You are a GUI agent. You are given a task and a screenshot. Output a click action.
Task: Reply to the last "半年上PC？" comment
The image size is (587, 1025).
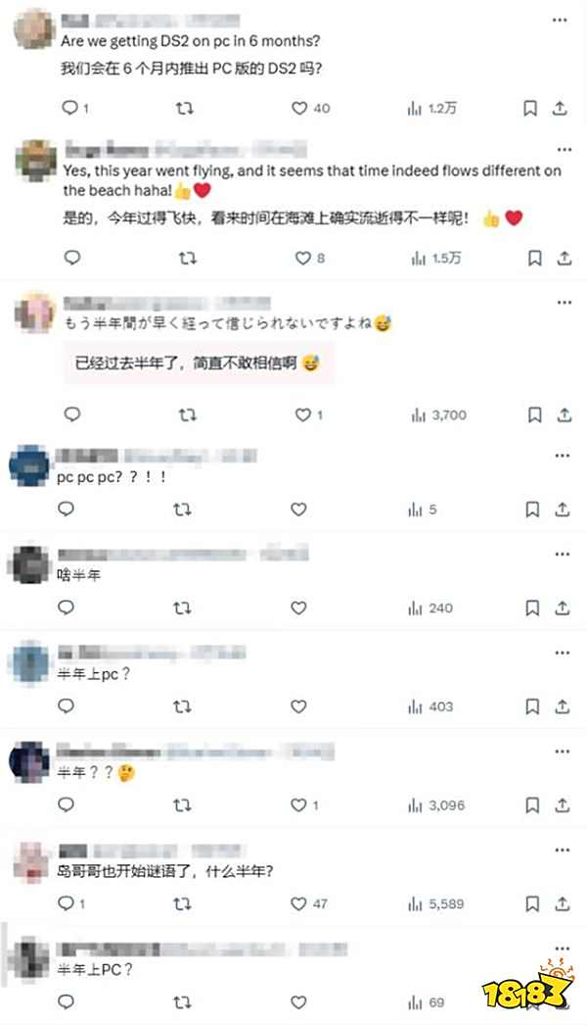point(66,1001)
